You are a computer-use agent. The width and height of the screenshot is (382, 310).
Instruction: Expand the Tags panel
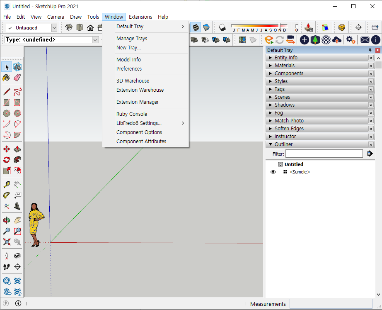click(271, 89)
